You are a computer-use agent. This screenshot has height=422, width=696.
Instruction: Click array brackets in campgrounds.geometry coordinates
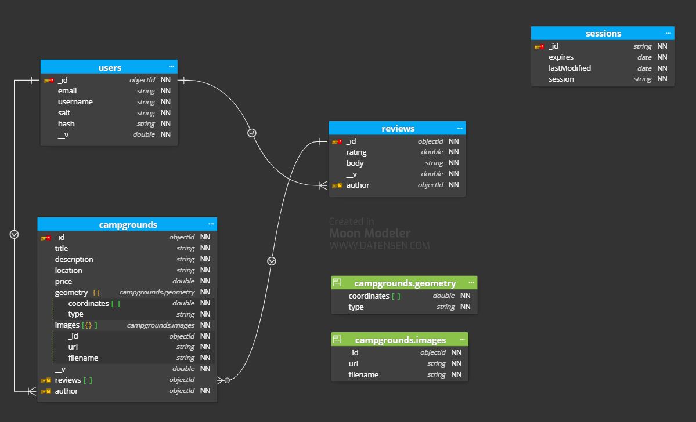(x=396, y=296)
